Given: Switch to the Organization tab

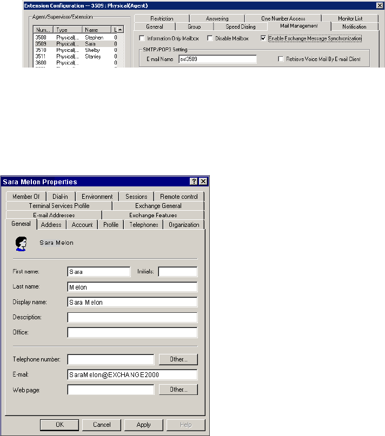Looking at the screenshot, I should pos(184,225).
